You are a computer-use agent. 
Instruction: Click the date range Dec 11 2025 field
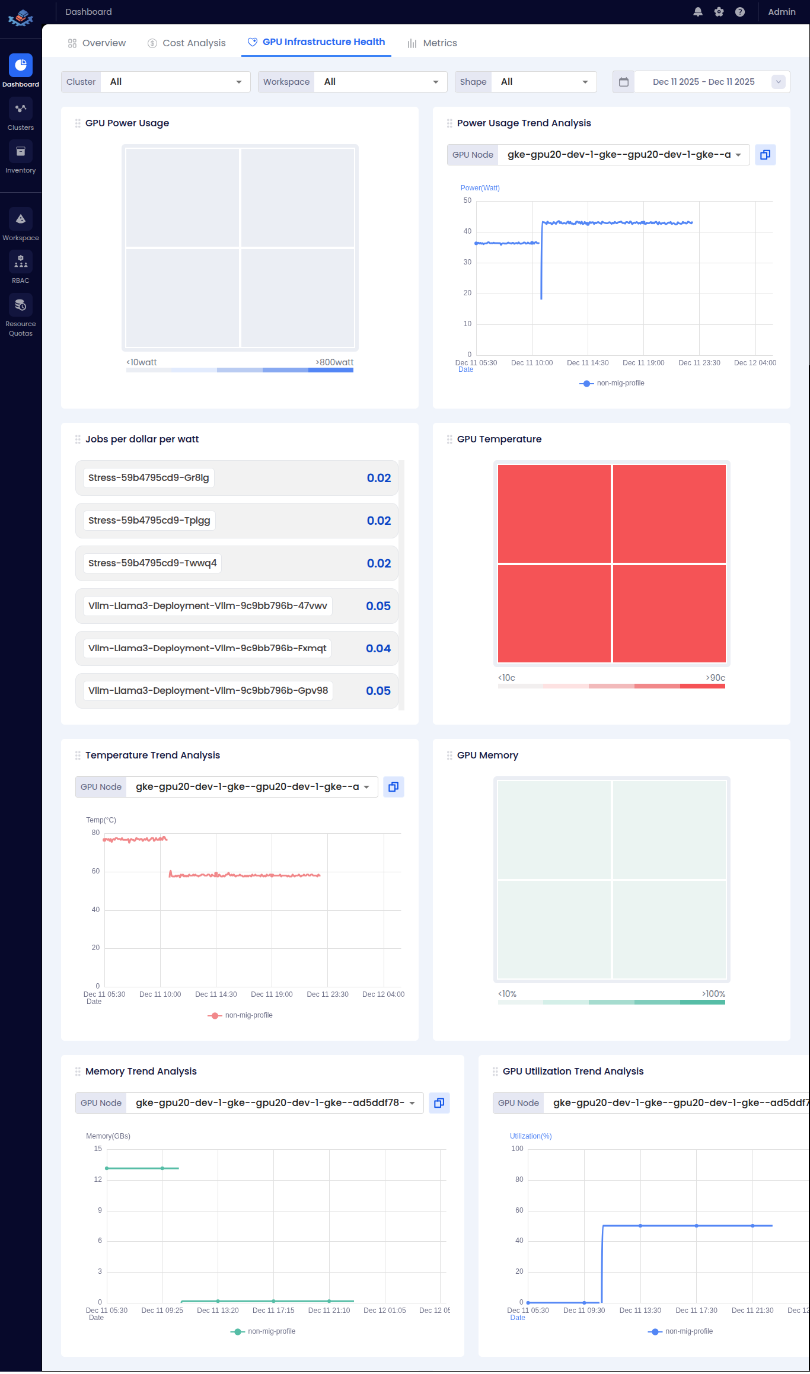704,82
